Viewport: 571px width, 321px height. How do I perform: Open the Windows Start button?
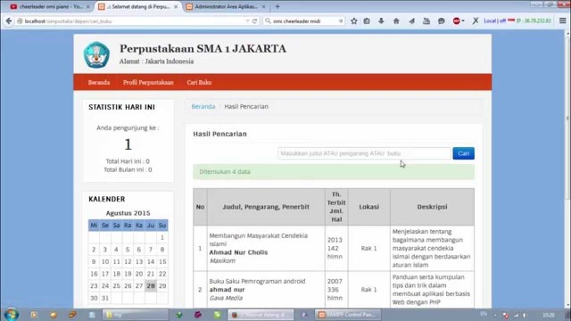pyautogui.click(x=12, y=315)
